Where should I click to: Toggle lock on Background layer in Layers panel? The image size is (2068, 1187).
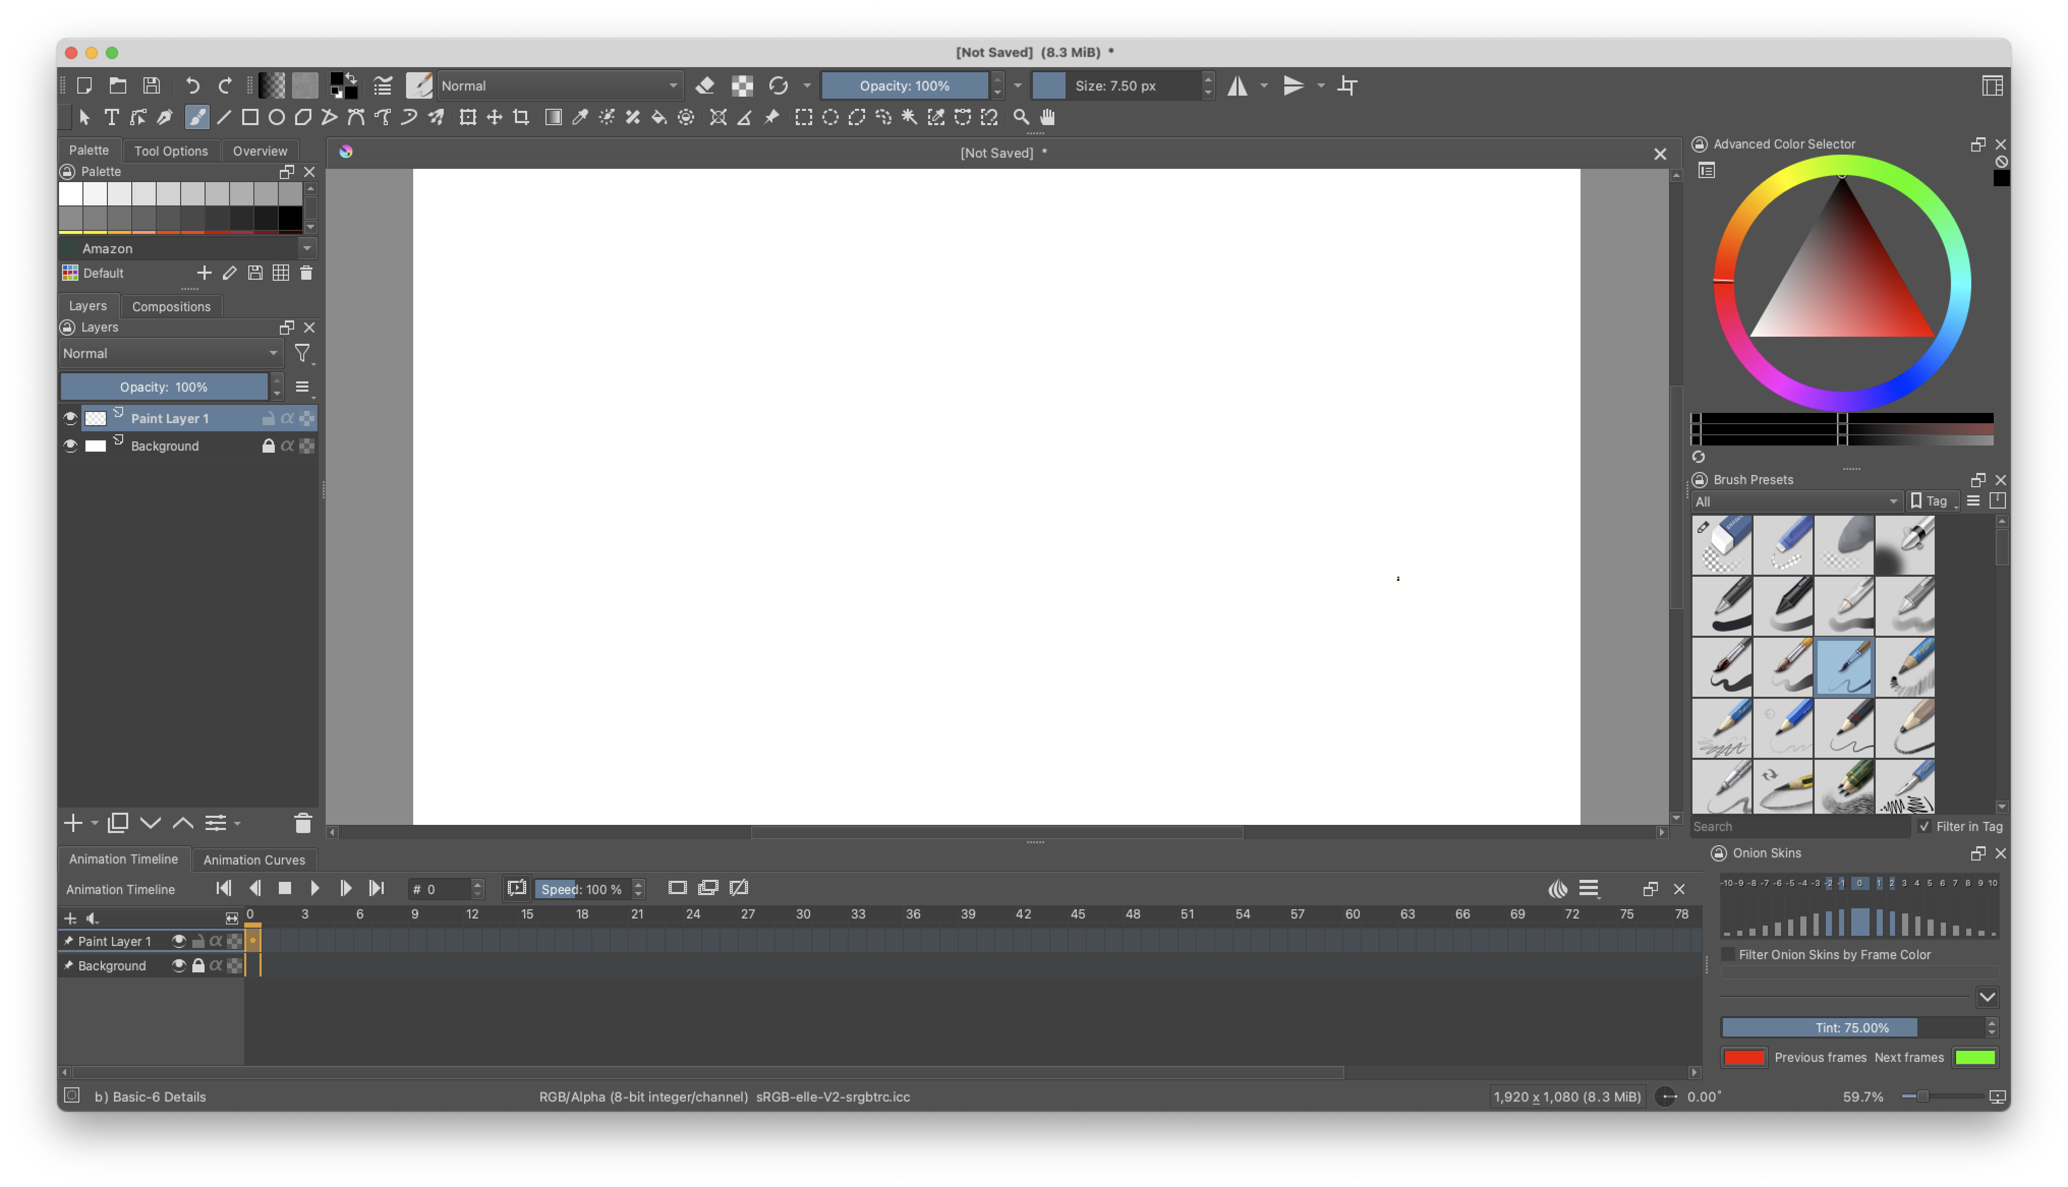[x=268, y=446]
